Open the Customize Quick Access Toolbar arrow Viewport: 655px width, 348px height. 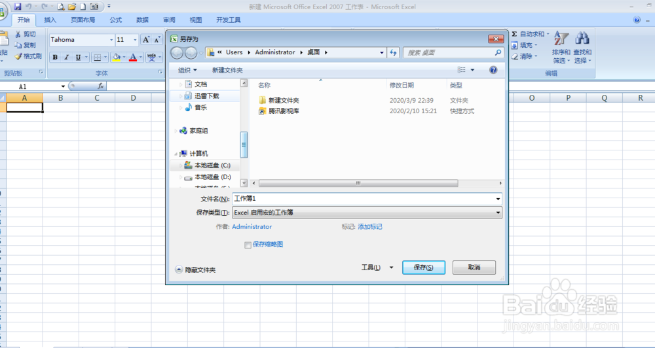point(109,7)
